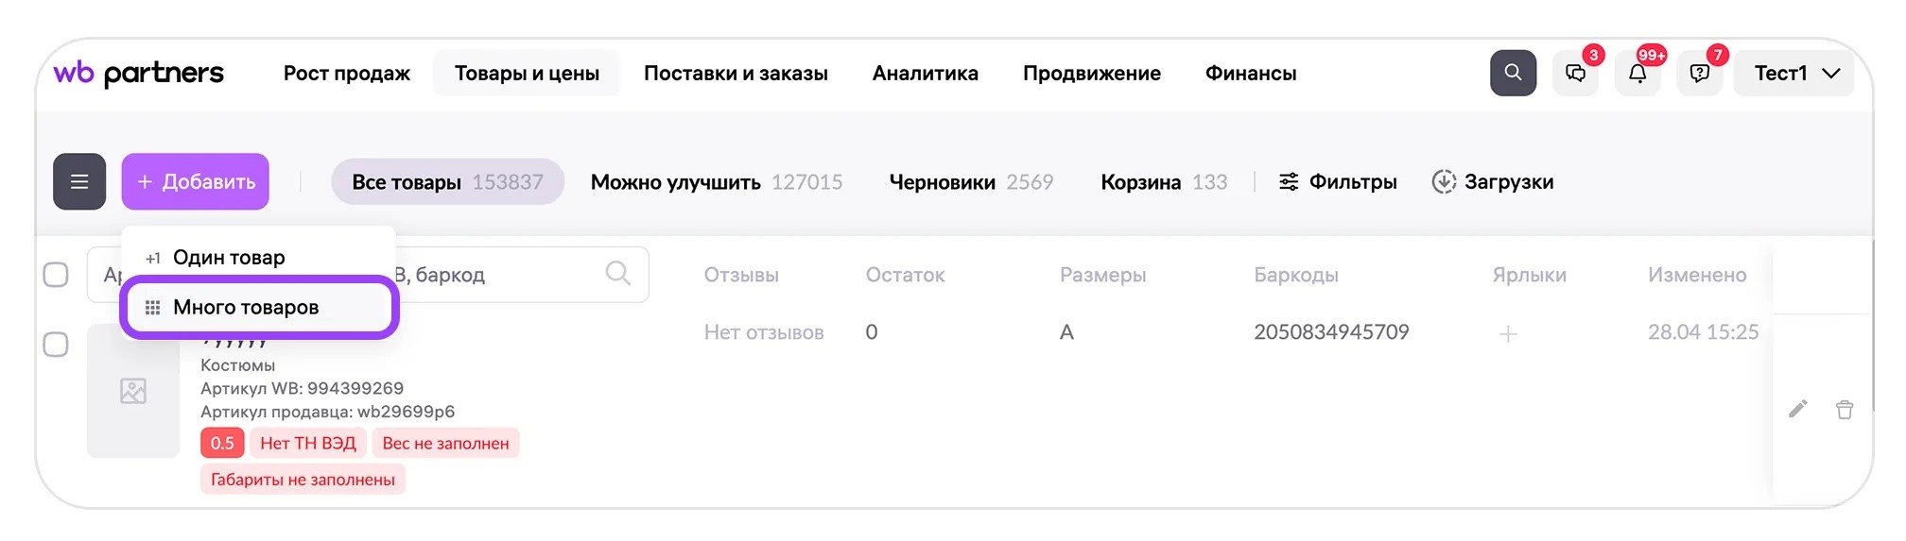The image size is (1906, 541).
Task: Toggle the select-all checkbox in the header
Action: [x=56, y=275]
